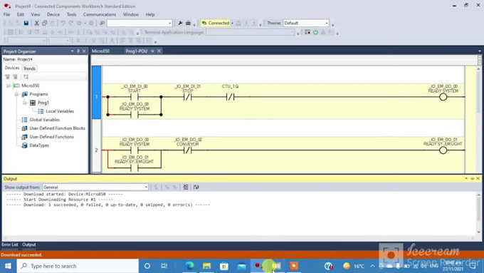Select the START contact on rung 1

[x=135, y=97]
